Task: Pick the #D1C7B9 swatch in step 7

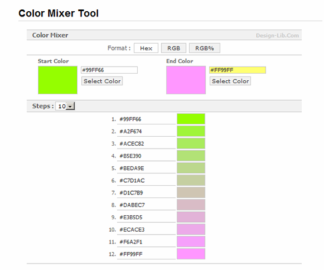Action: 191,193
